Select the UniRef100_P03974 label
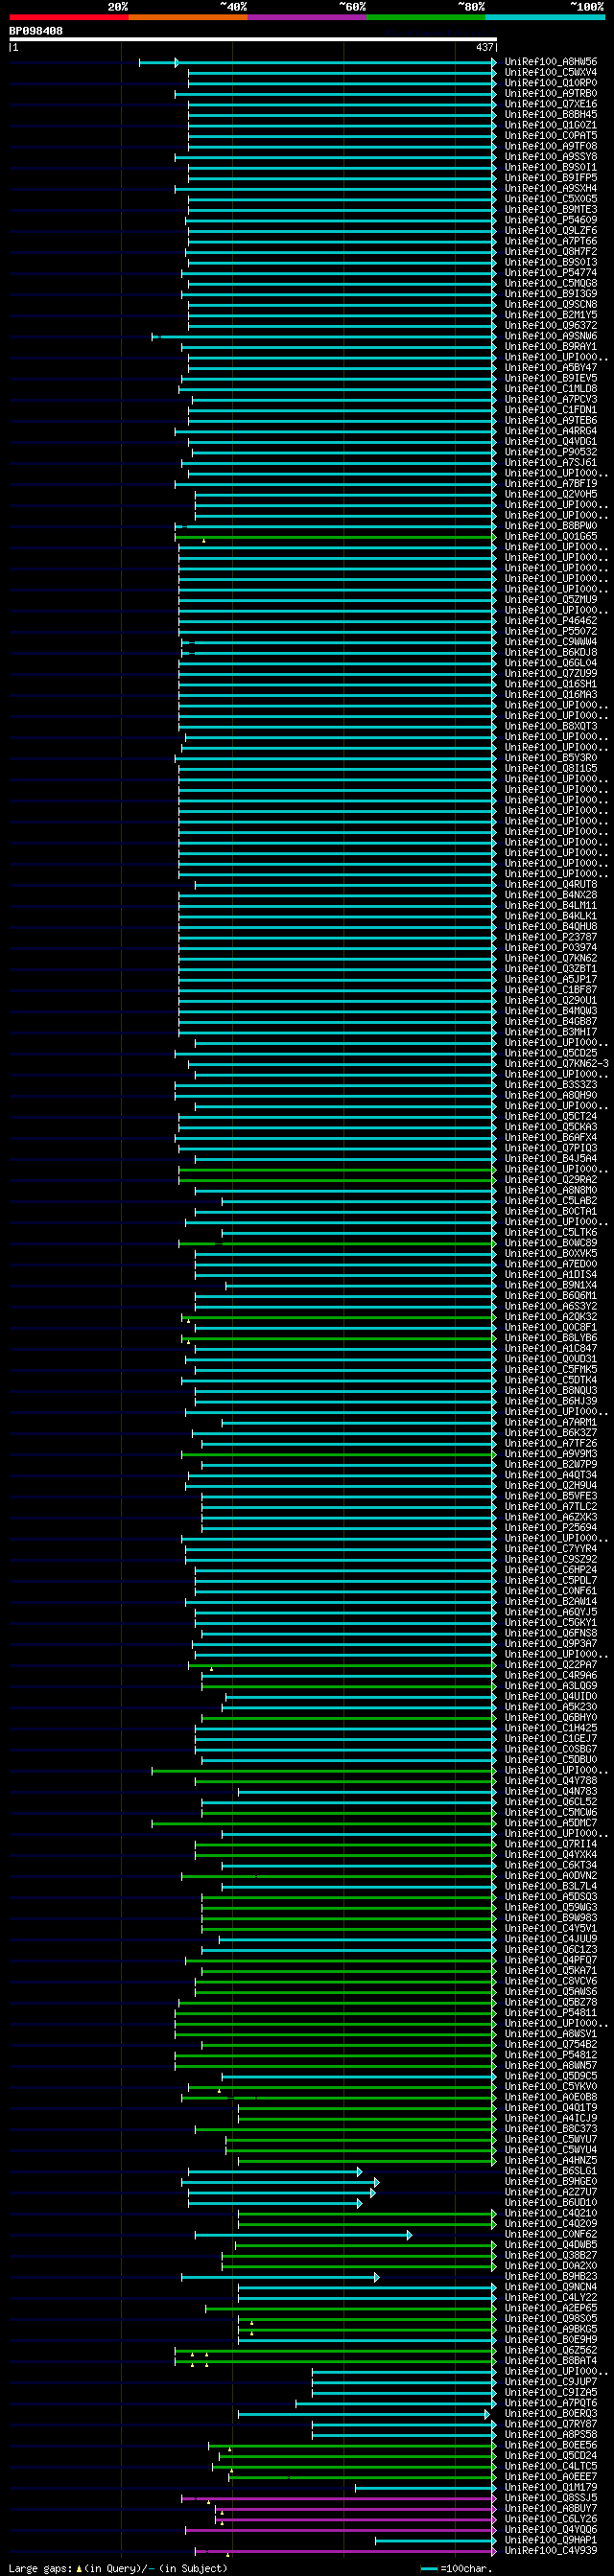The image size is (614, 2576). coord(551,948)
